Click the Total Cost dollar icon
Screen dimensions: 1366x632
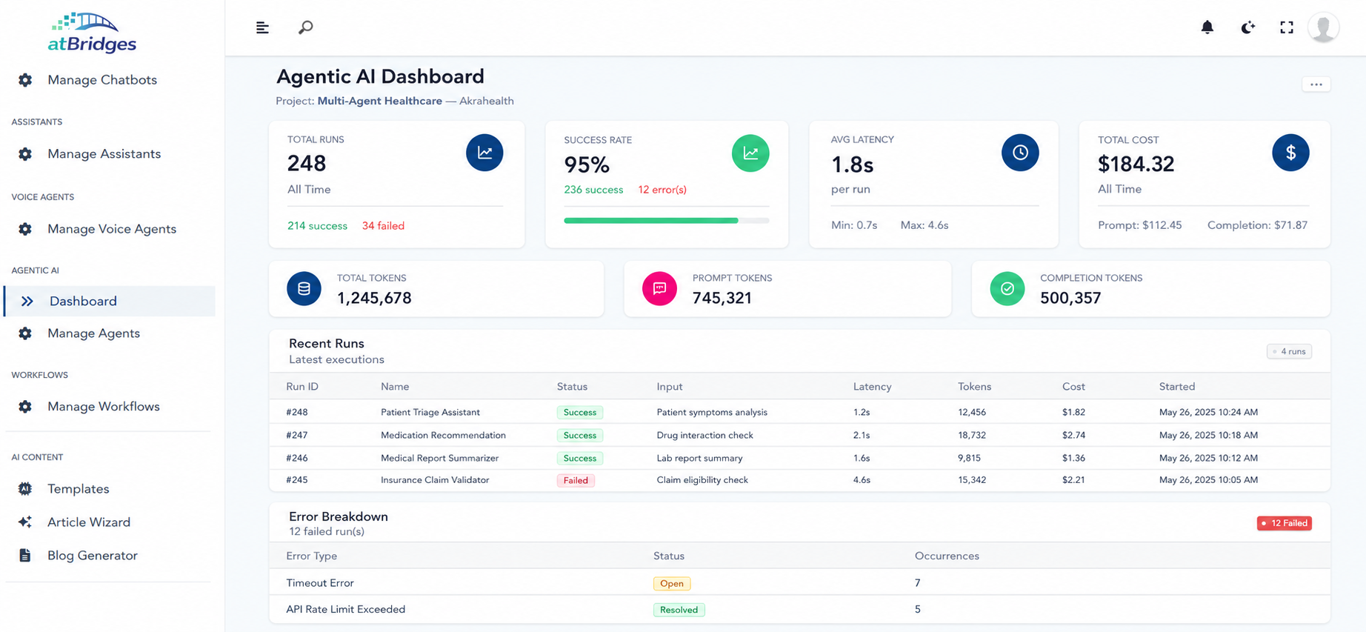point(1290,153)
